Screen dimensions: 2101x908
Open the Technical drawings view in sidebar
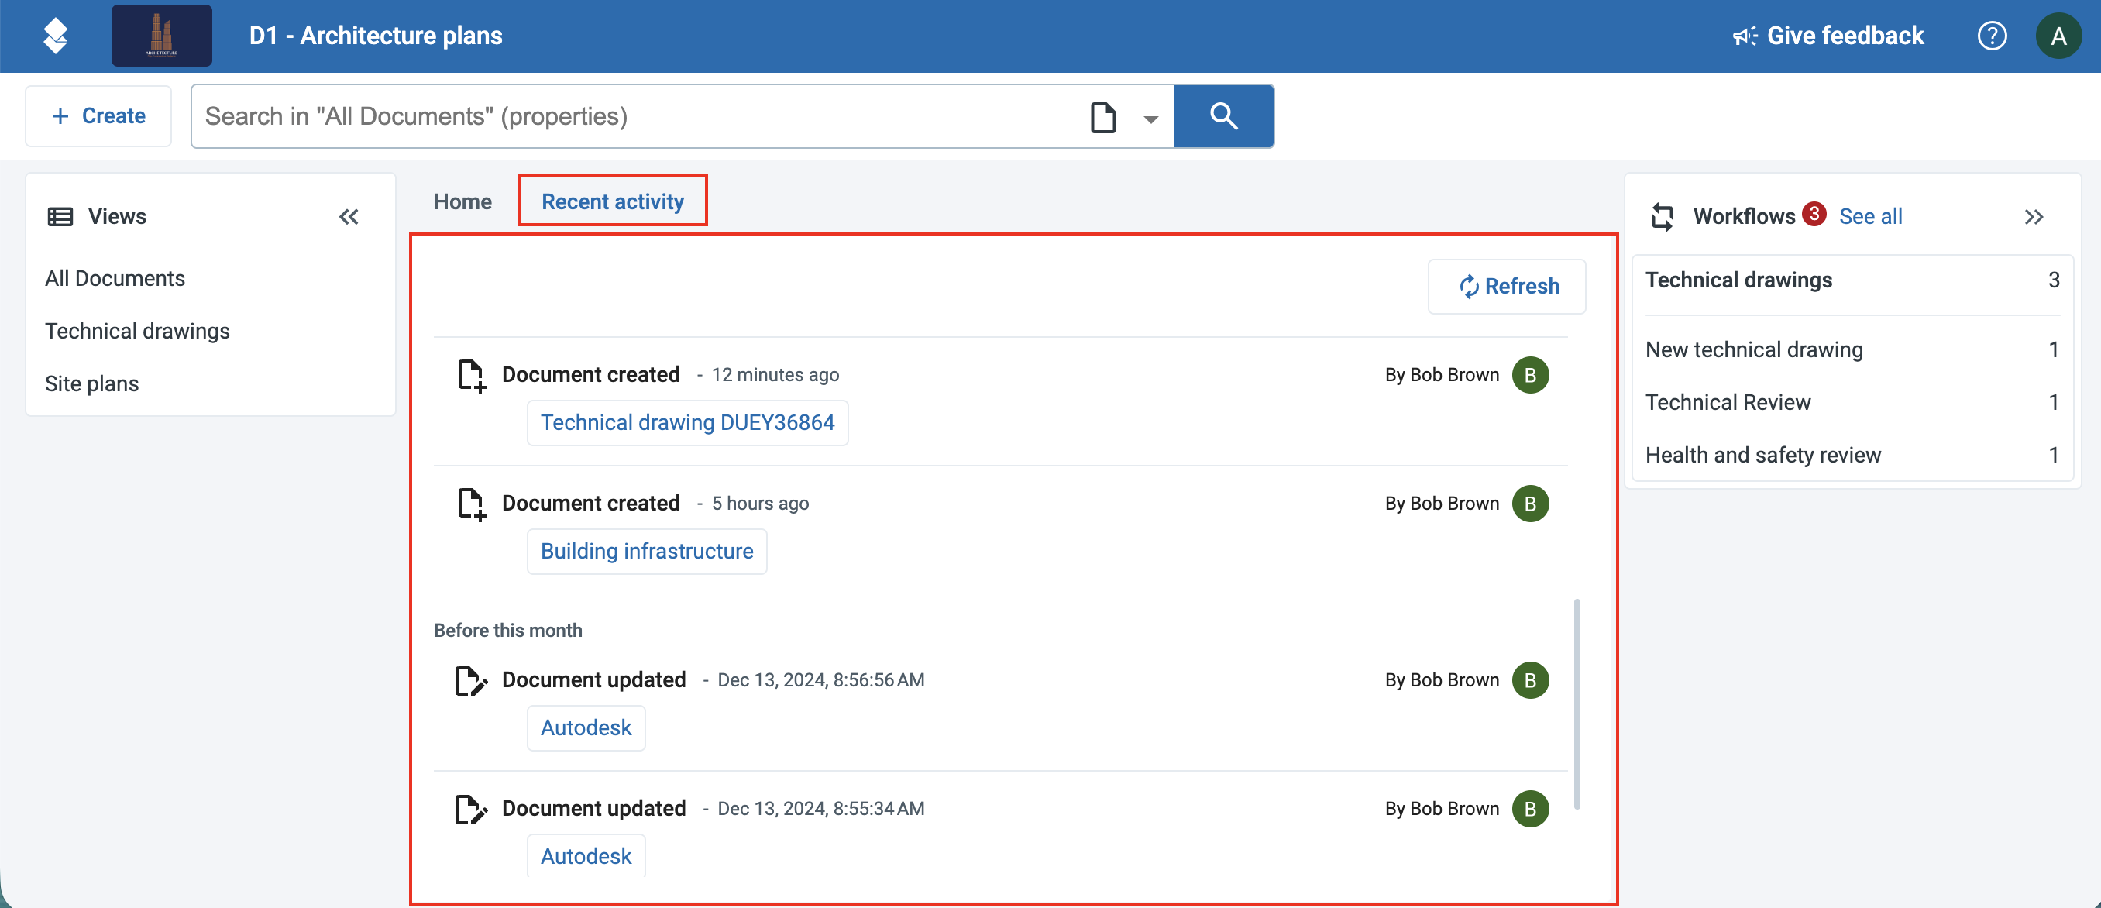coord(137,332)
